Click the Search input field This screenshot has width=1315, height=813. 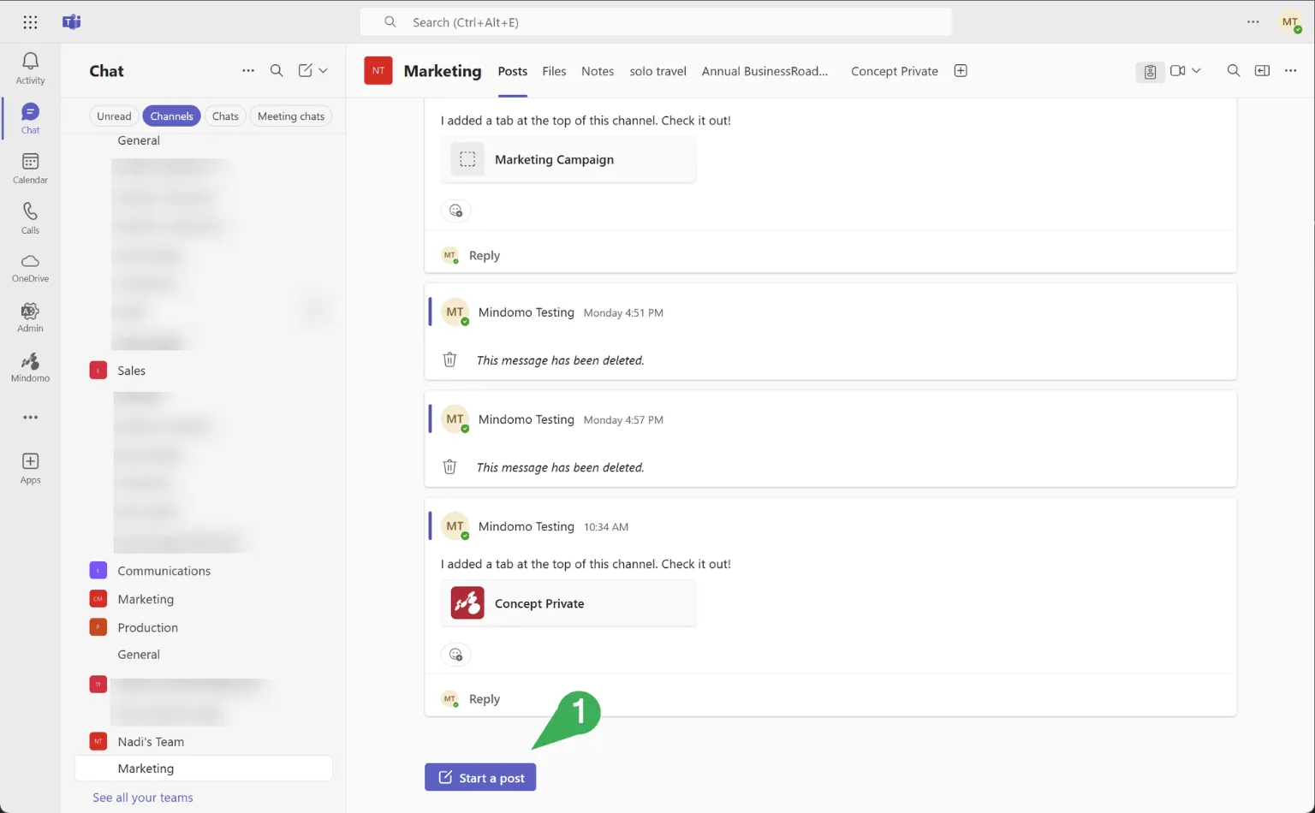[655, 22]
